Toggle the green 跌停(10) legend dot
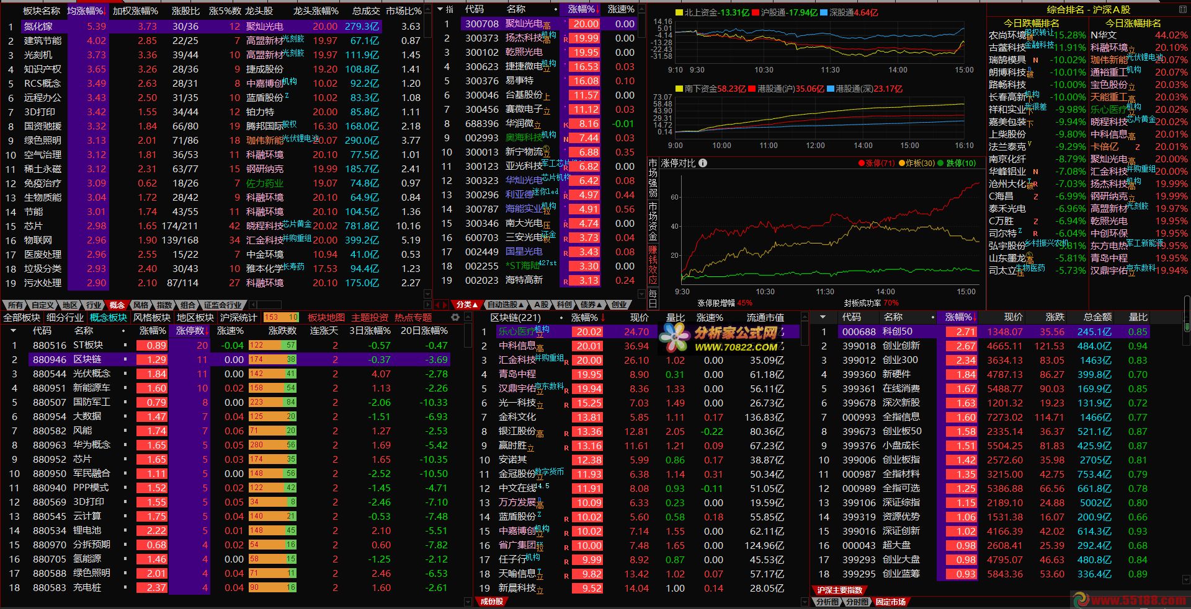The width and height of the screenshot is (1191, 609). (x=942, y=164)
